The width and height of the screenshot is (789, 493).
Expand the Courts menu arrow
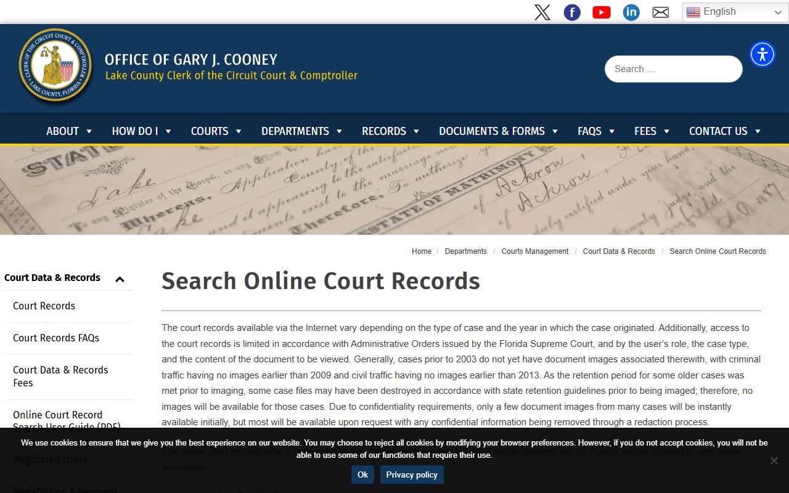pos(238,131)
